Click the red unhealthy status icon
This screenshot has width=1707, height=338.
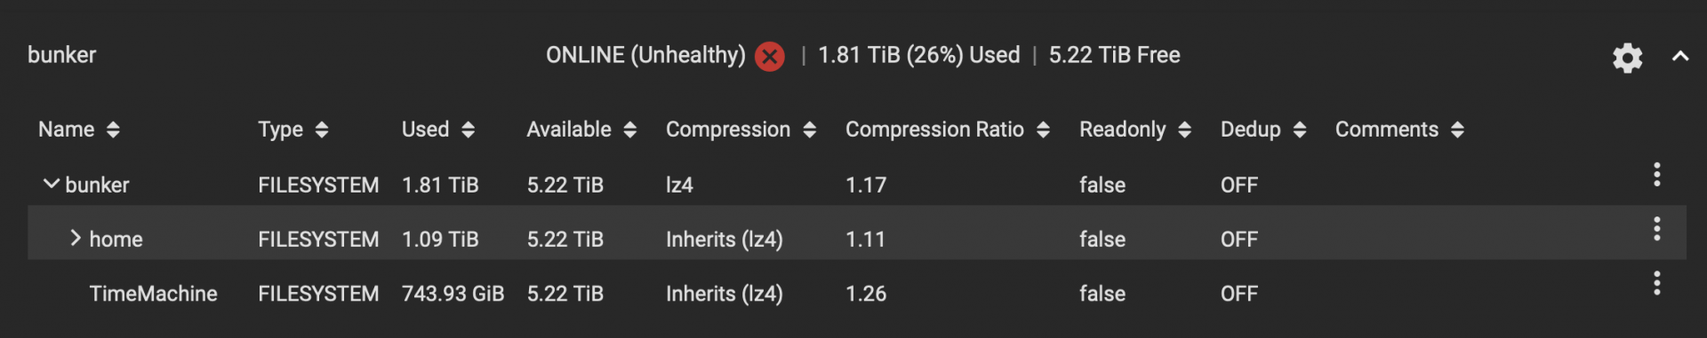click(769, 57)
